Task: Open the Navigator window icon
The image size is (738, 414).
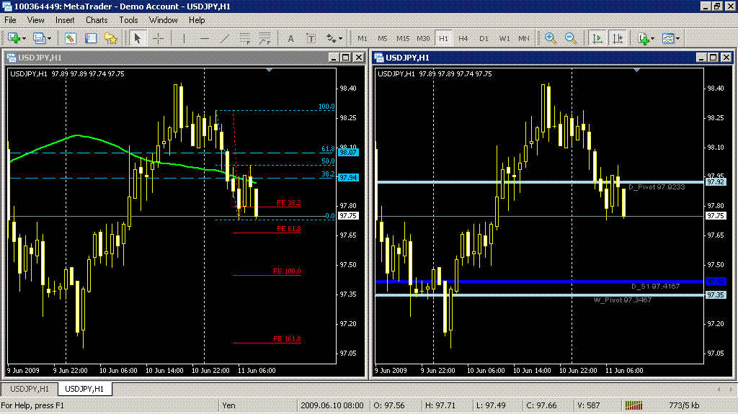Action: click(110, 38)
